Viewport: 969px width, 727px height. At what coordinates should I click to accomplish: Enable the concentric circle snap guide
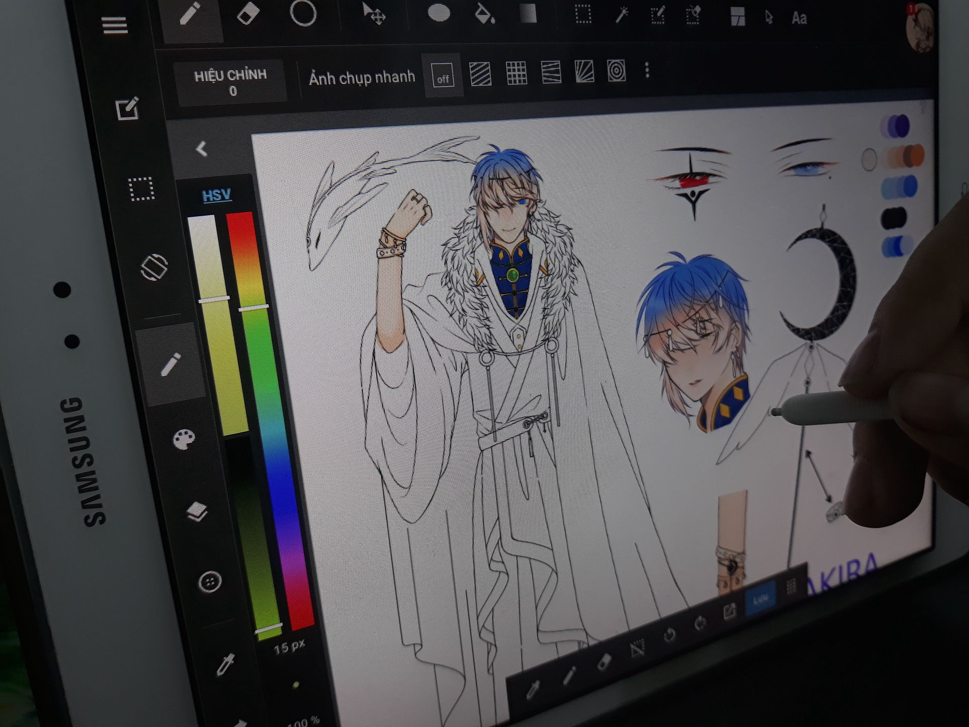pos(616,71)
